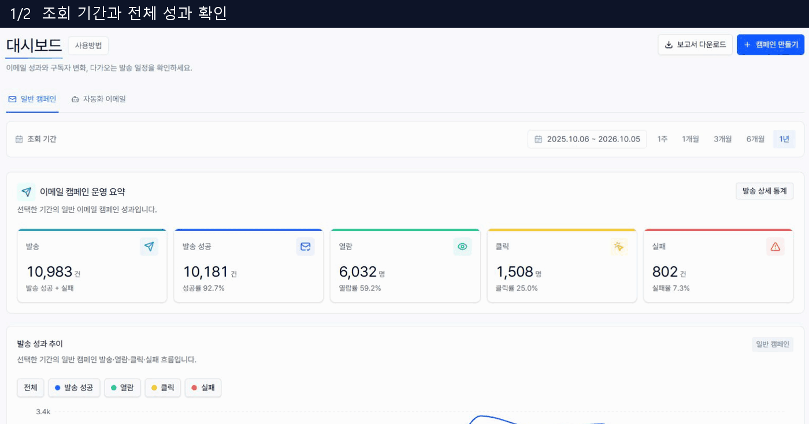Toggle the 열람 series filter
The height and width of the screenshot is (424, 809).
pos(123,388)
